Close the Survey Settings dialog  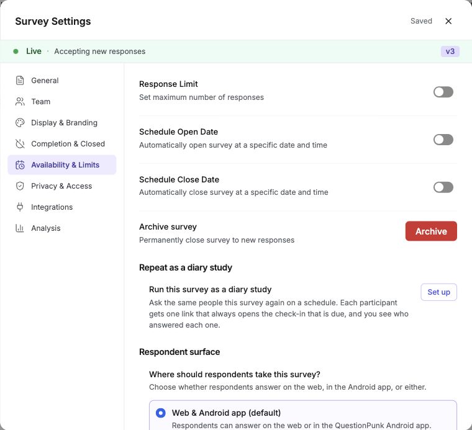click(448, 21)
